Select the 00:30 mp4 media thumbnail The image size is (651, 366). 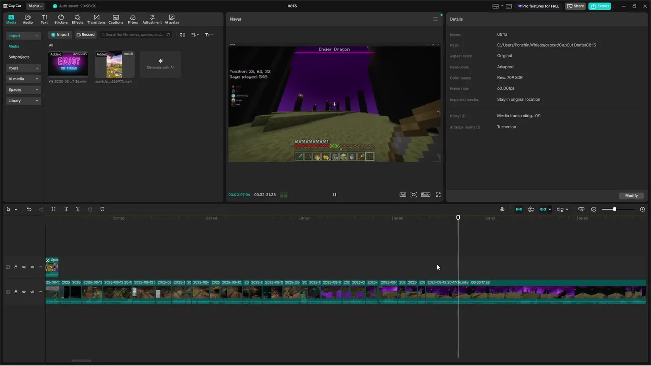[114, 64]
